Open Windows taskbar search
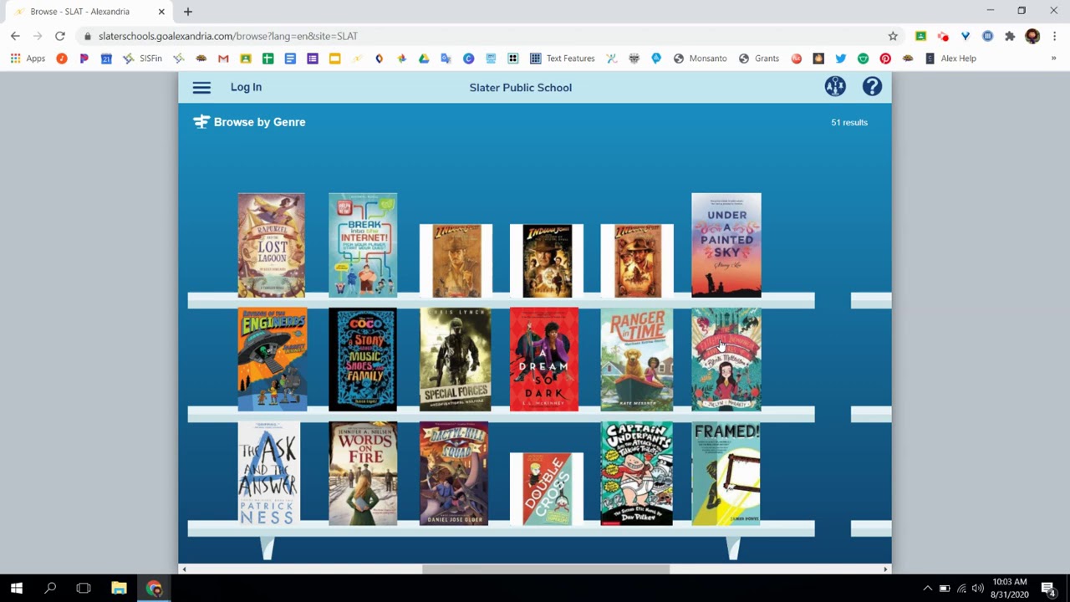The image size is (1070, 602). pos(50,588)
